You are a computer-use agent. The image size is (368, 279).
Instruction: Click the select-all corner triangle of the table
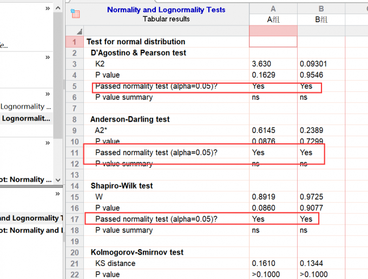(x=80, y=32)
